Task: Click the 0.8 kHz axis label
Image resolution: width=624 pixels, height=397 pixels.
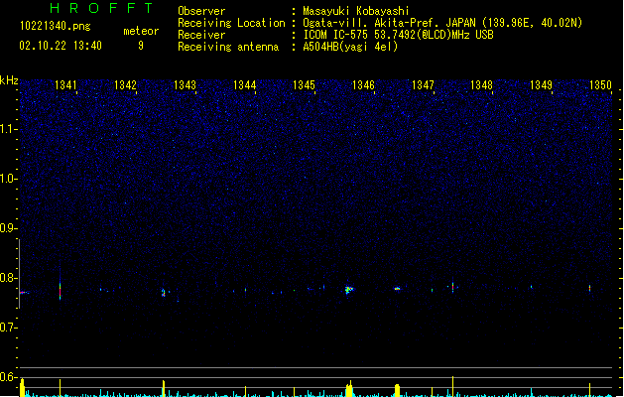Action: pos(8,278)
